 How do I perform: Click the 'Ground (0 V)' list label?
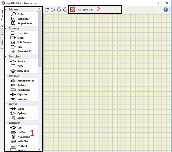[24, 51]
